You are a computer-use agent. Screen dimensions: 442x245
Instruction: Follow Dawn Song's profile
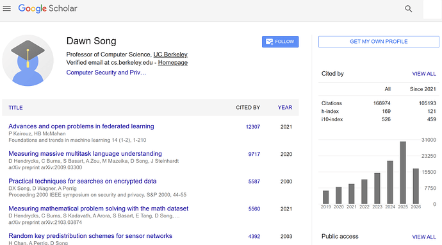[280, 42]
